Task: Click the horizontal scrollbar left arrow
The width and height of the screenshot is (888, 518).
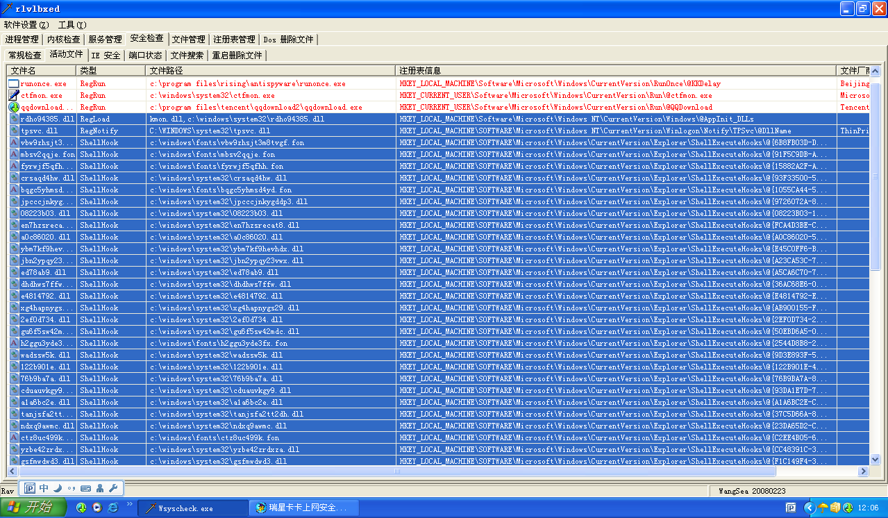Action: coord(12,471)
